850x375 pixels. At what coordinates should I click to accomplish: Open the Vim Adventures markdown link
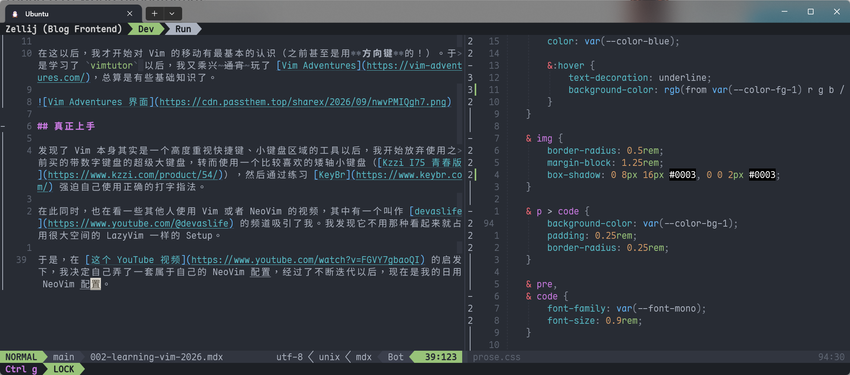pyautogui.click(x=319, y=65)
